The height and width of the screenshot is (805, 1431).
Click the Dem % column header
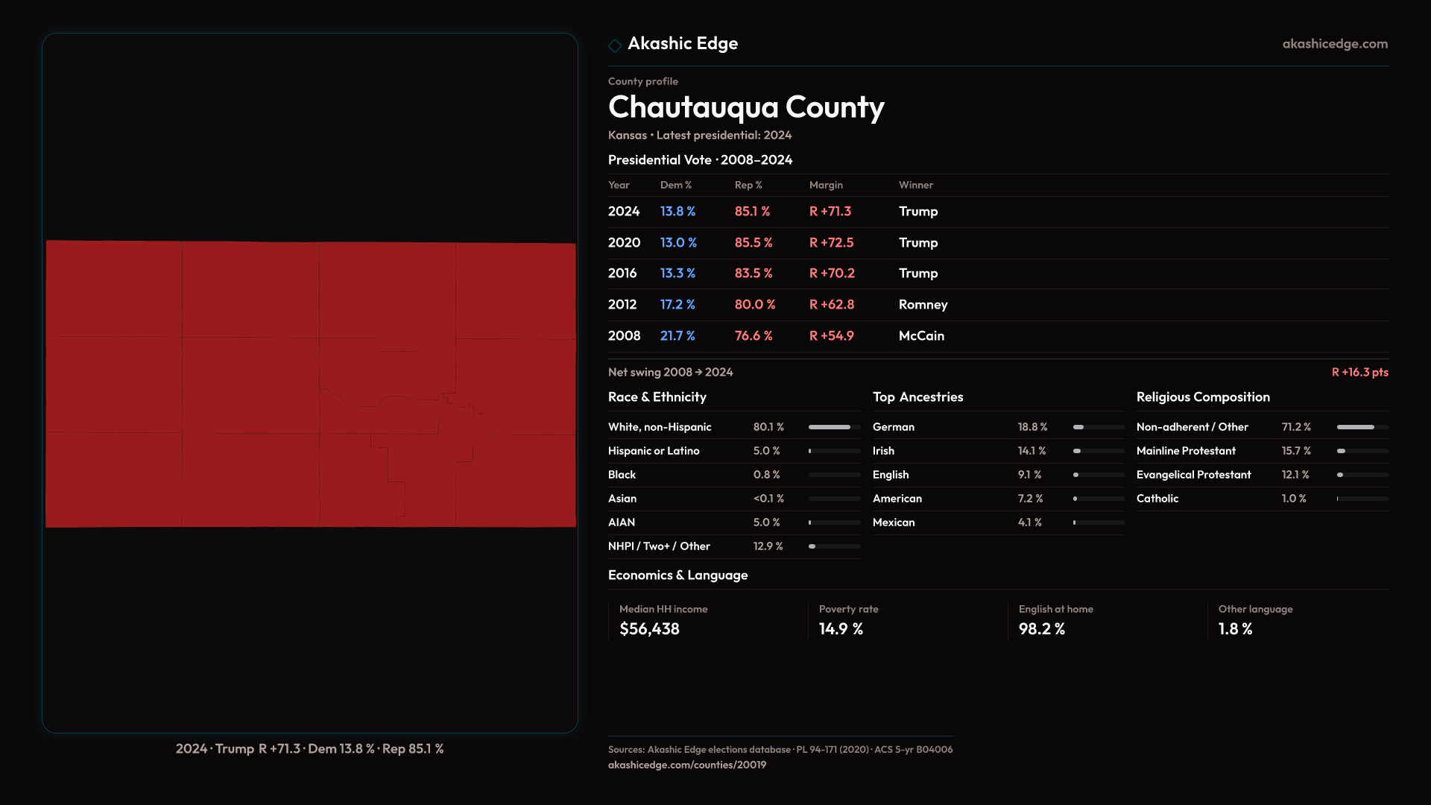tap(675, 185)
